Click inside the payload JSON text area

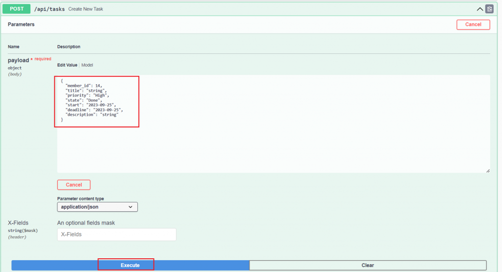(x=274, y=124)
